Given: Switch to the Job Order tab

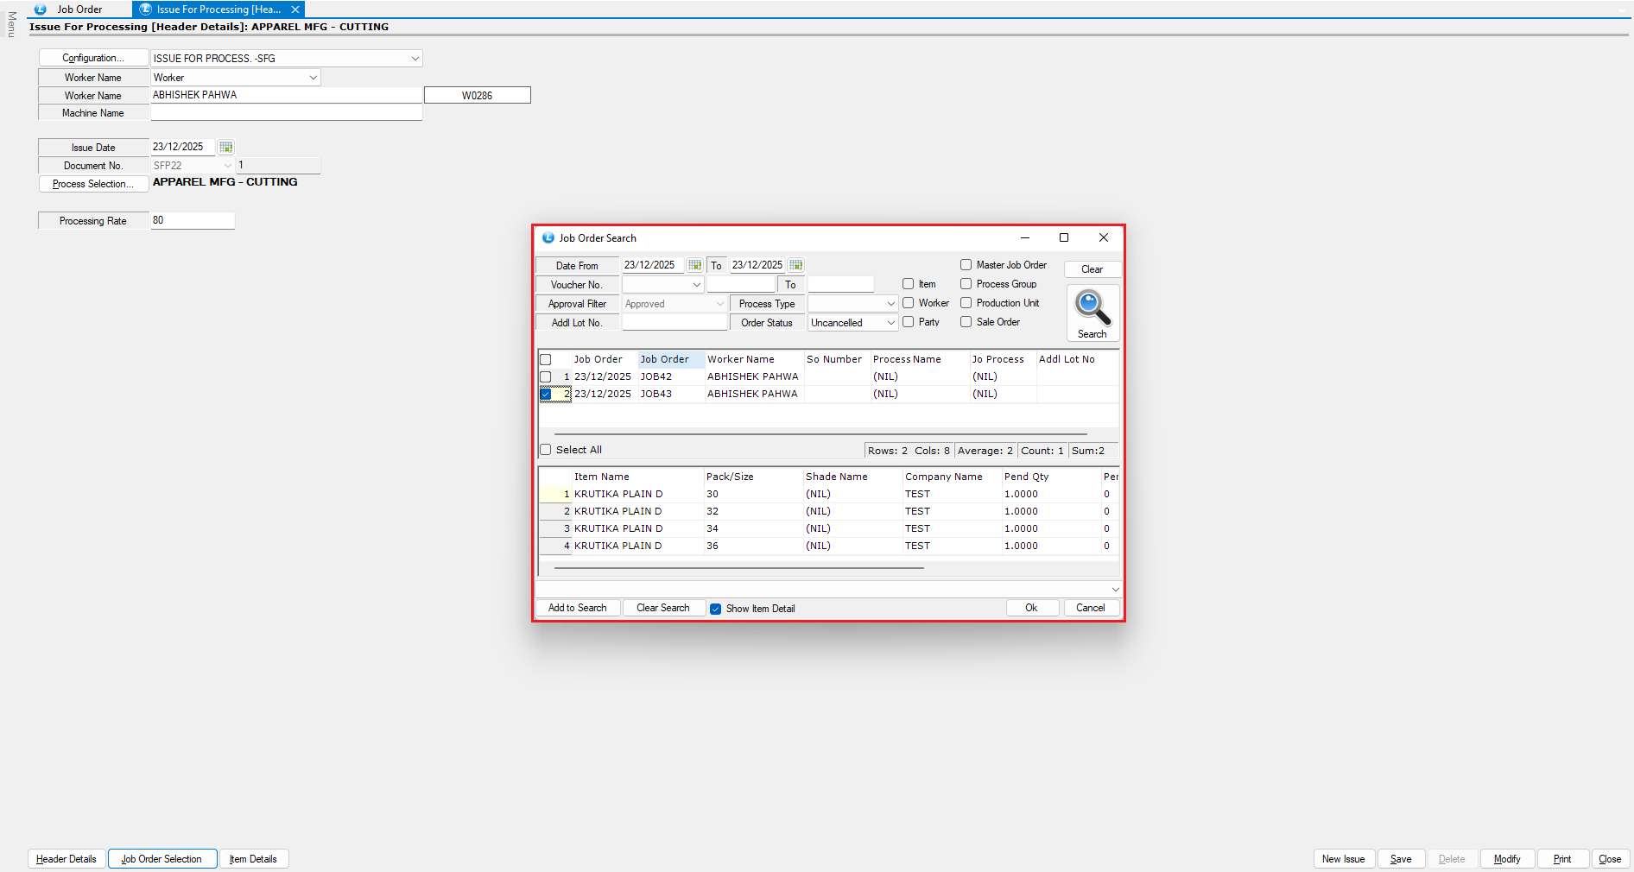Looking at the screenshot, I should (x=79, y=9).
